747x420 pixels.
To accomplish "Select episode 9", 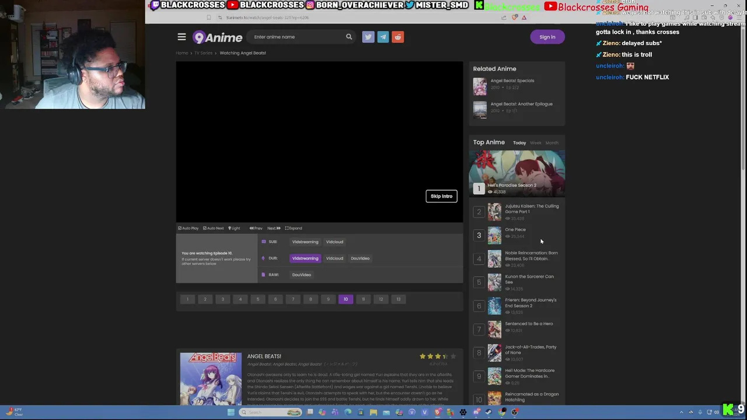I will [328, 299].
